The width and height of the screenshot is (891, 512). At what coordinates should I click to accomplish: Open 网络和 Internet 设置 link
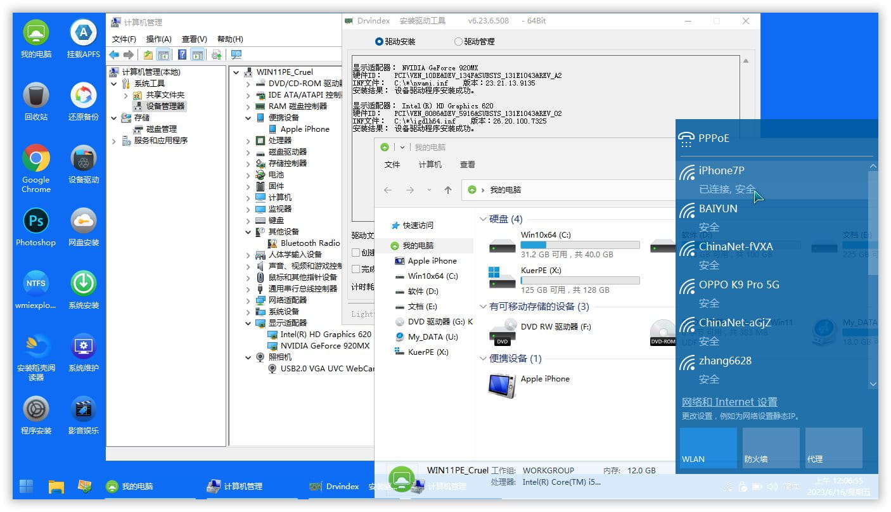click(729, 402)
